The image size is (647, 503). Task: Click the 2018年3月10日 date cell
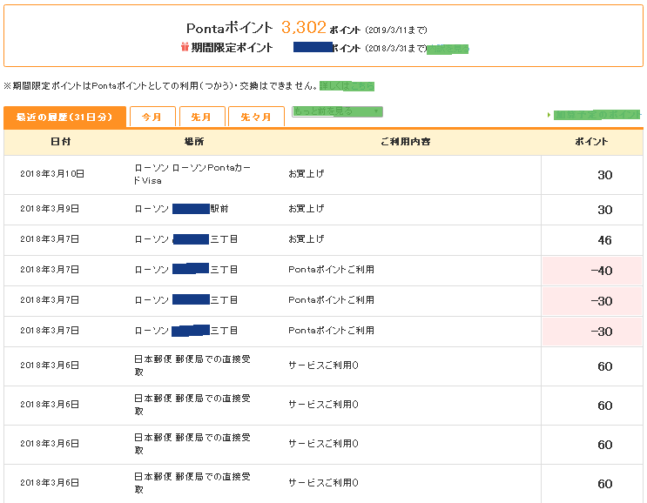pyautogui.click(x=52, y=174)
